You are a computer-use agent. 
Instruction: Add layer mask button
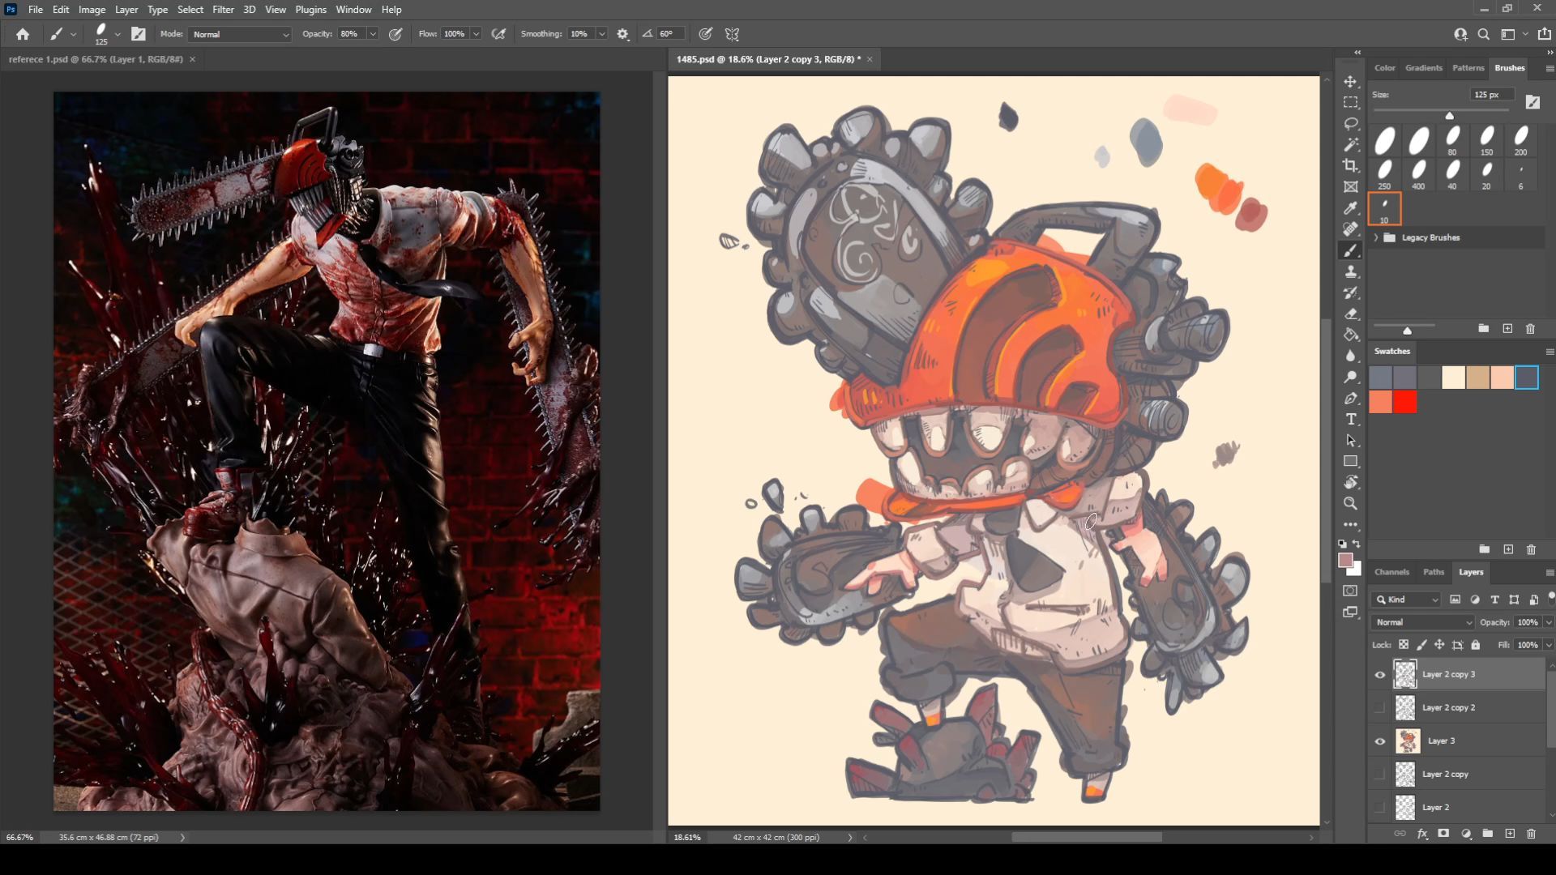click(x=1443, y=833)
